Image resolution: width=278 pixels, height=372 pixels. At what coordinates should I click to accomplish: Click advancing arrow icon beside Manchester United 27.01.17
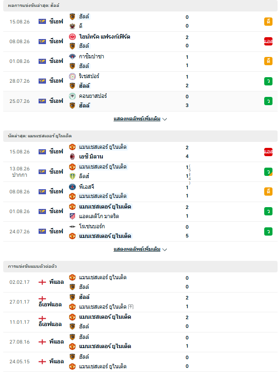point(131,307)
